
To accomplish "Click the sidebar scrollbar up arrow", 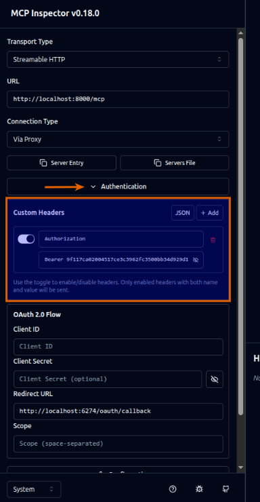I will point(241,33).
